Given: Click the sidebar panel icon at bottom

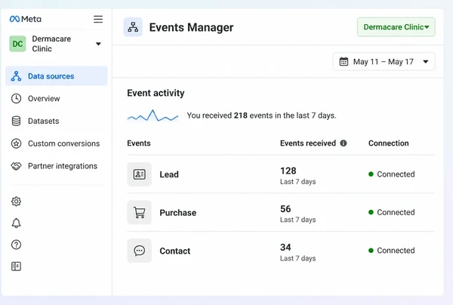Looking at the screenshot, I should tap(16, 266).
